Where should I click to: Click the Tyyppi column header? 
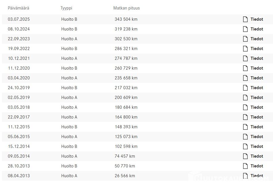pyautogui.click(x=66, y=8)
